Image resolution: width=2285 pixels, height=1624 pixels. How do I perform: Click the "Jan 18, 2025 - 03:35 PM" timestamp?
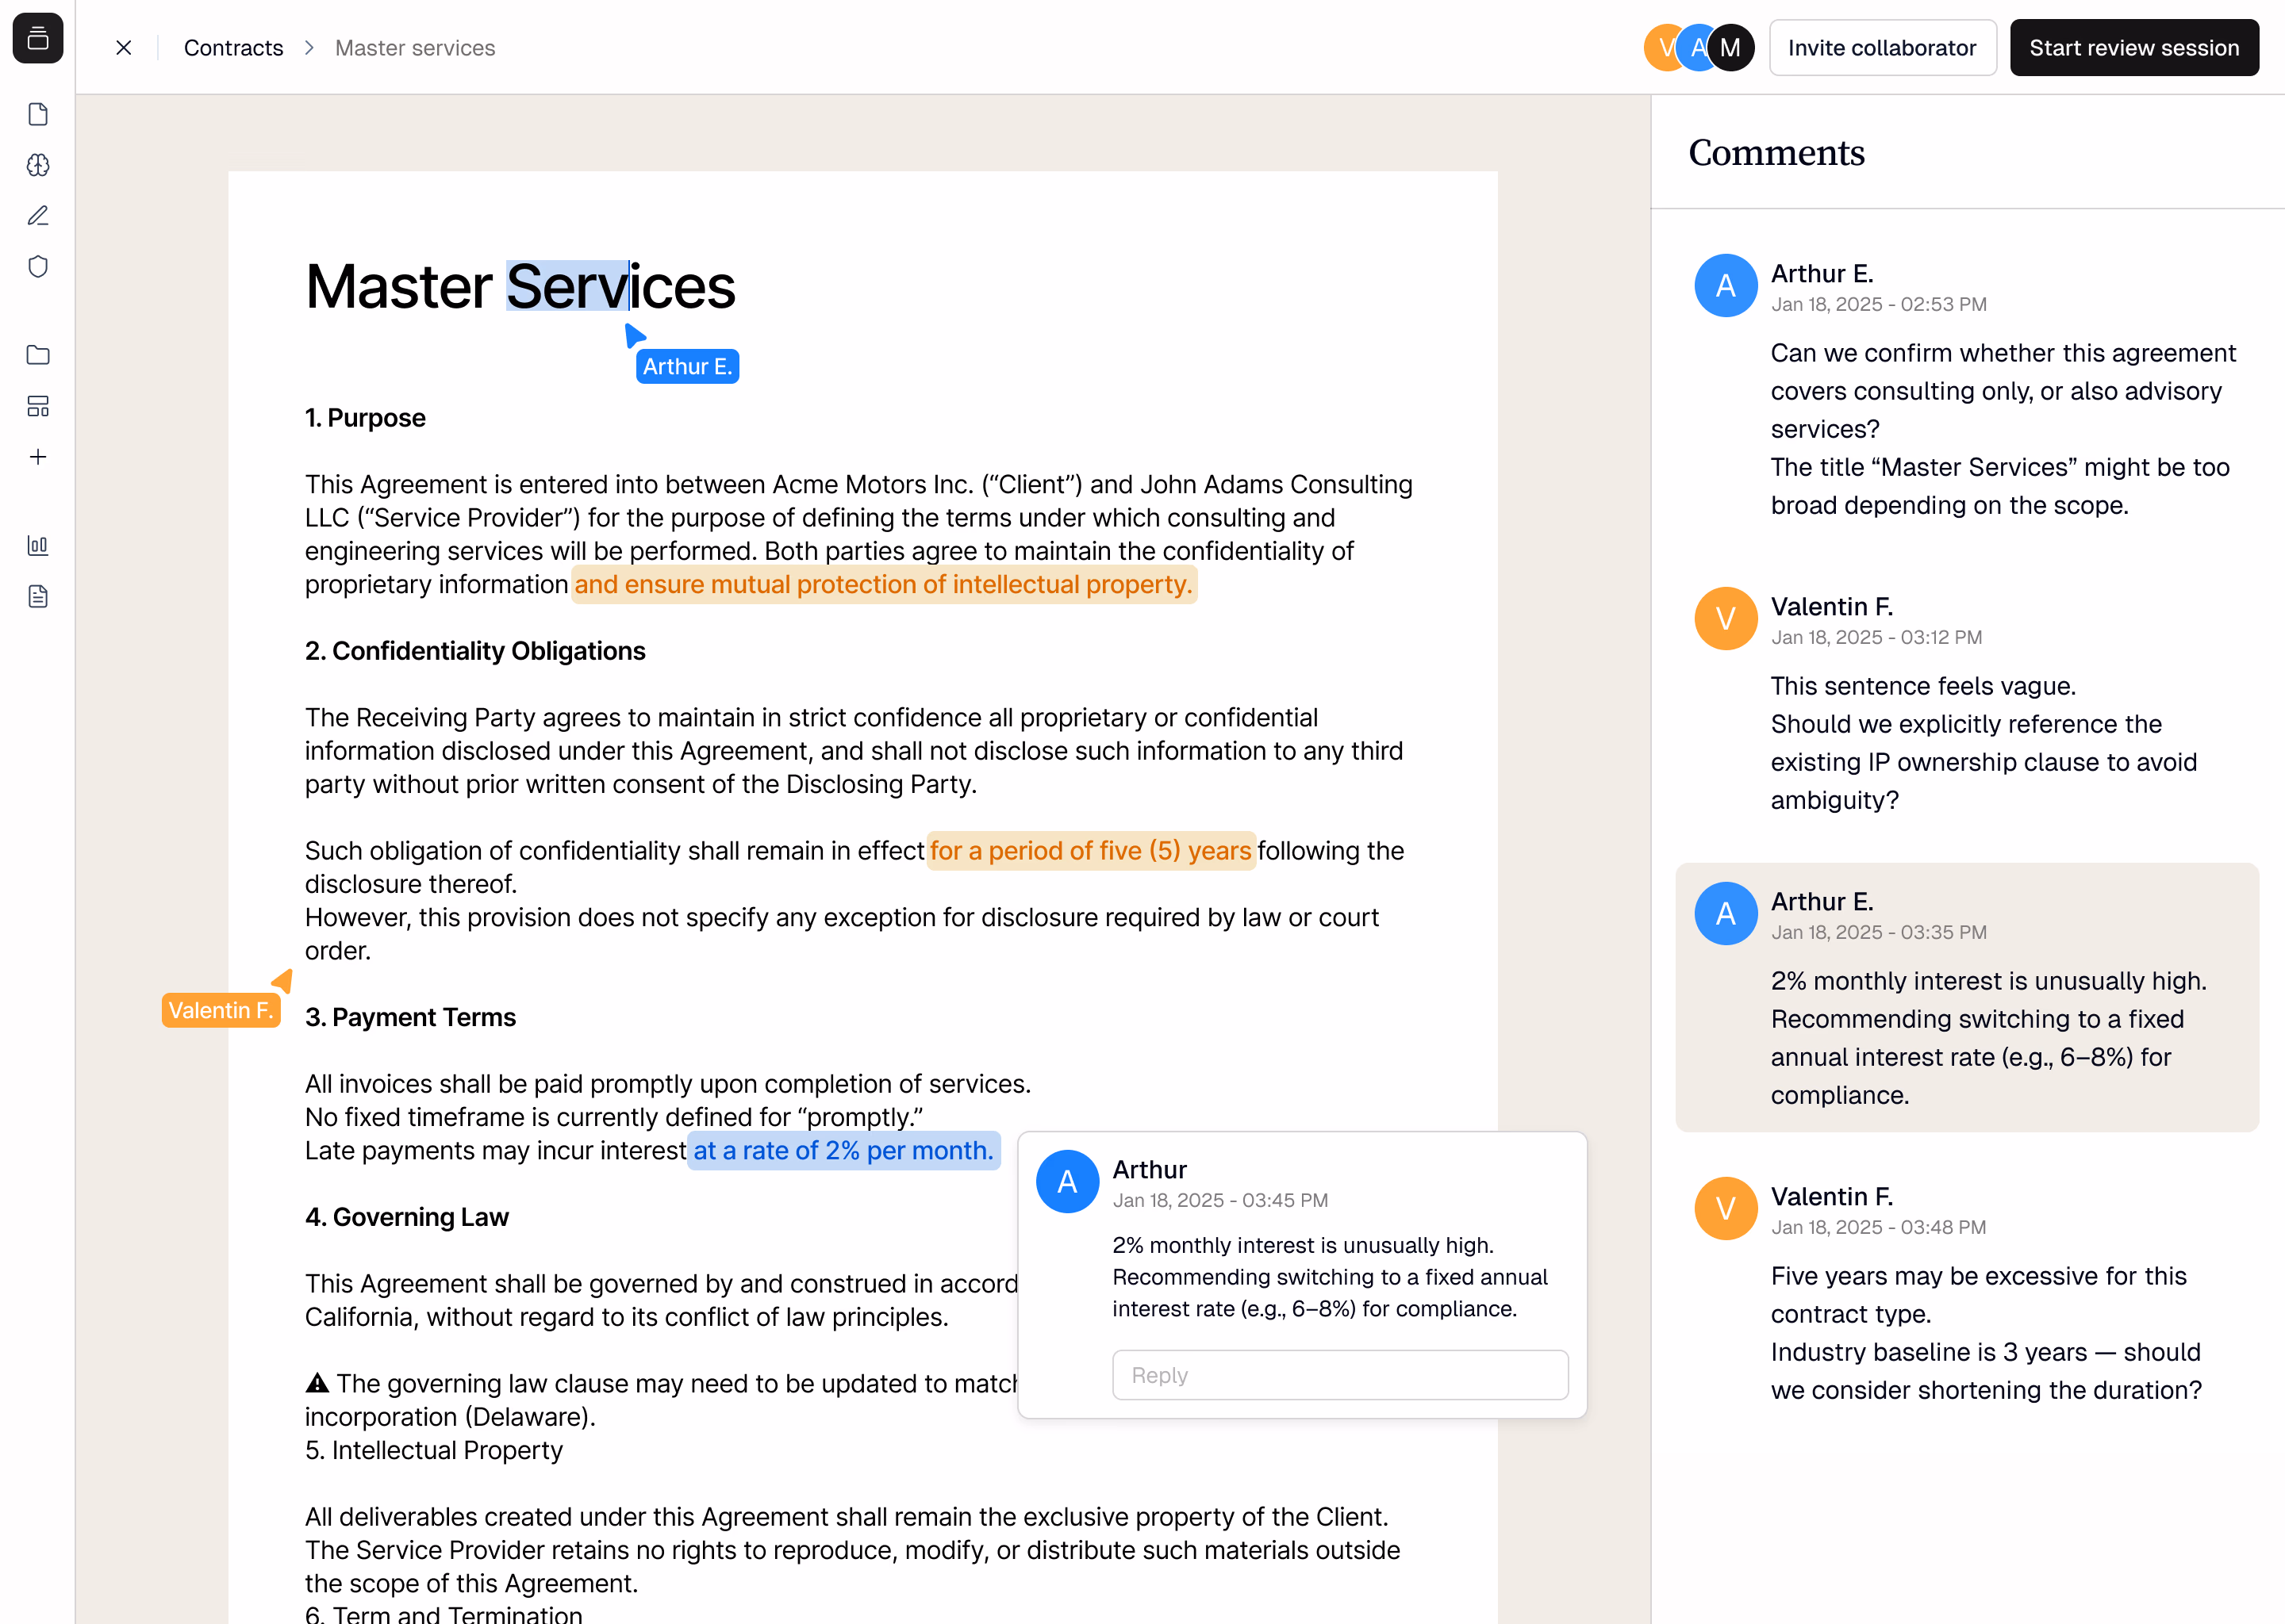tap(1879, 932)
